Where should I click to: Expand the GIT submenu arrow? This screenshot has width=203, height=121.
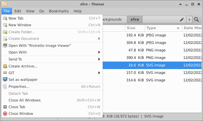(99, 73)
